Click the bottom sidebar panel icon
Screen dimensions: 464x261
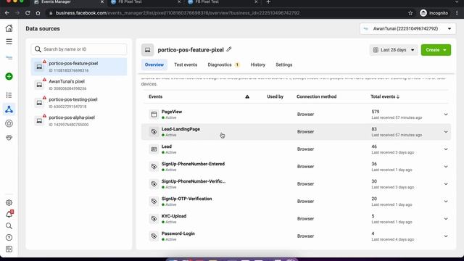coord(9,249)
